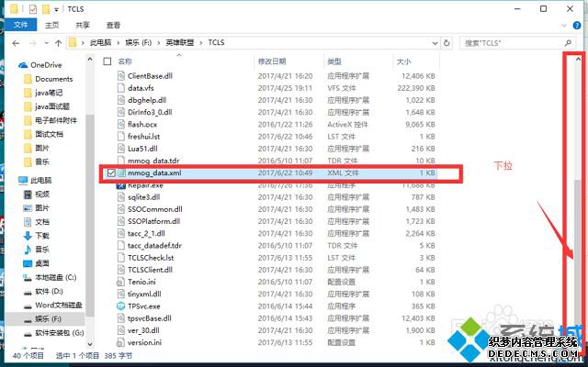588x367 pixels.
Task: Click file list scrollbar up arrow
Action: pyautogui.click(x=578, y=59)
